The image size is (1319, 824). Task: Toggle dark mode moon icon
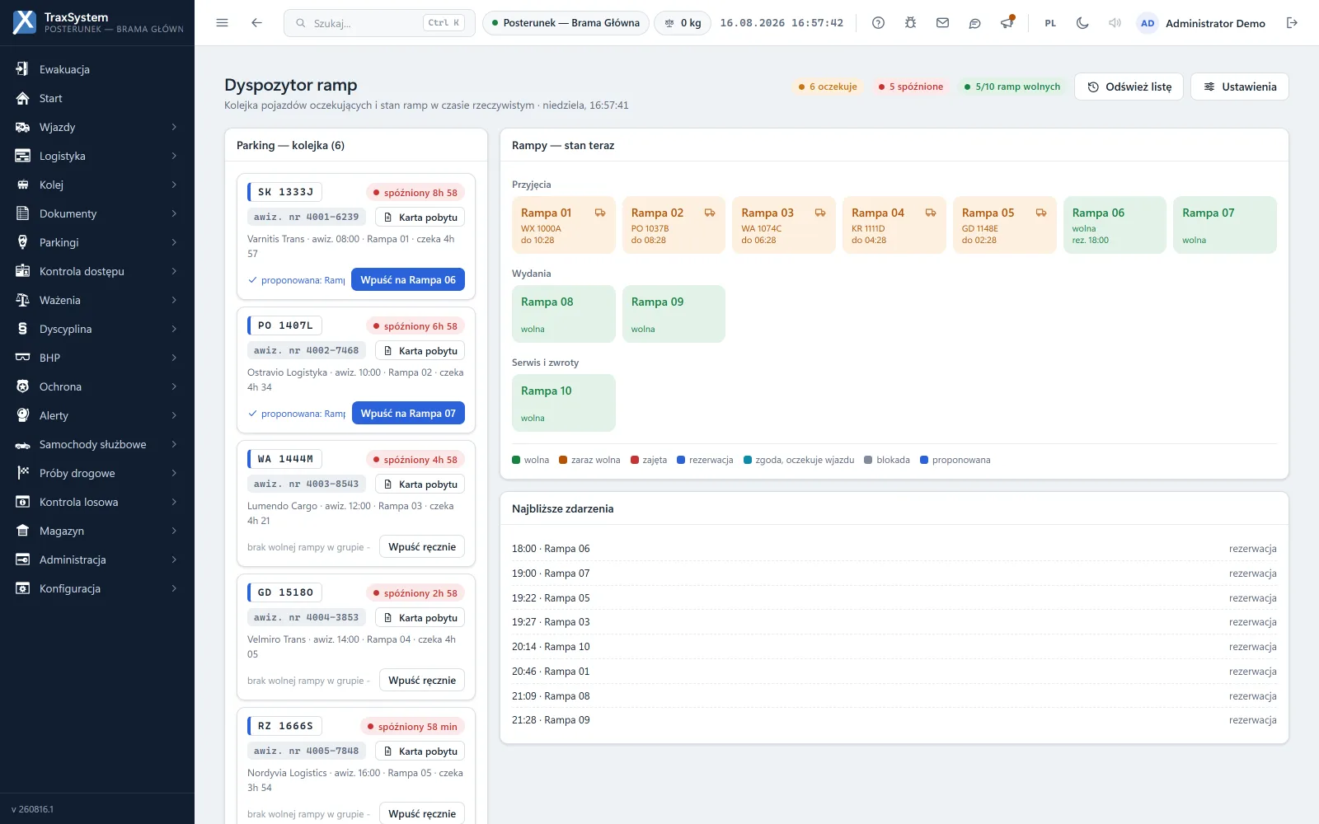coord(1082,23)
